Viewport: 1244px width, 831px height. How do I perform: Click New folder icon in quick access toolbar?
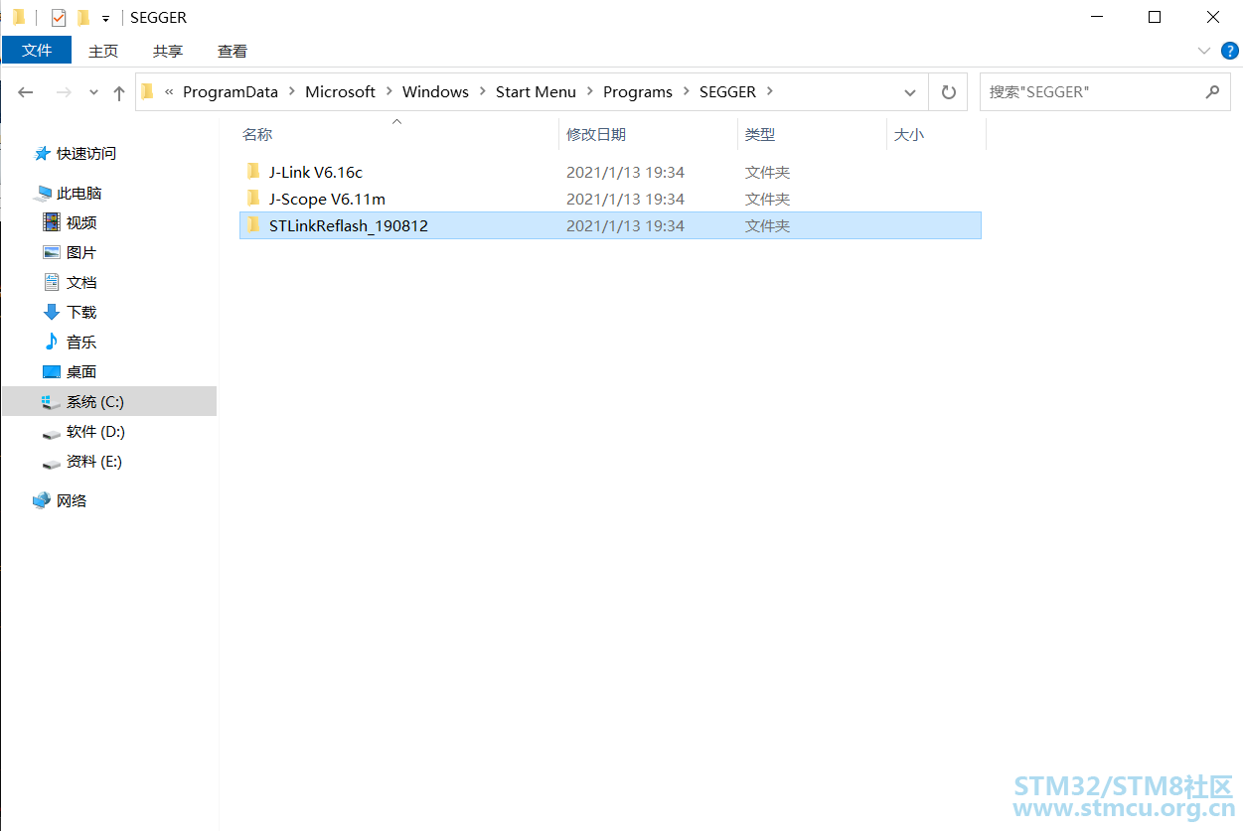click(83, 17)
